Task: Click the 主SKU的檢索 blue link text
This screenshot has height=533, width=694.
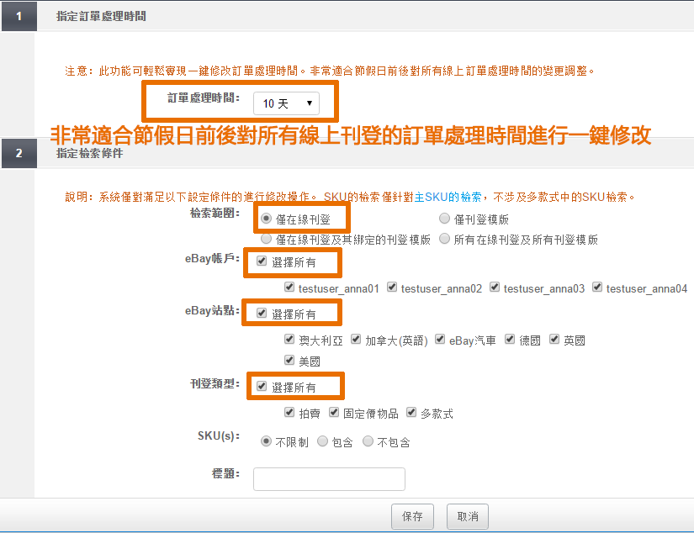Action: coord(448,198)
